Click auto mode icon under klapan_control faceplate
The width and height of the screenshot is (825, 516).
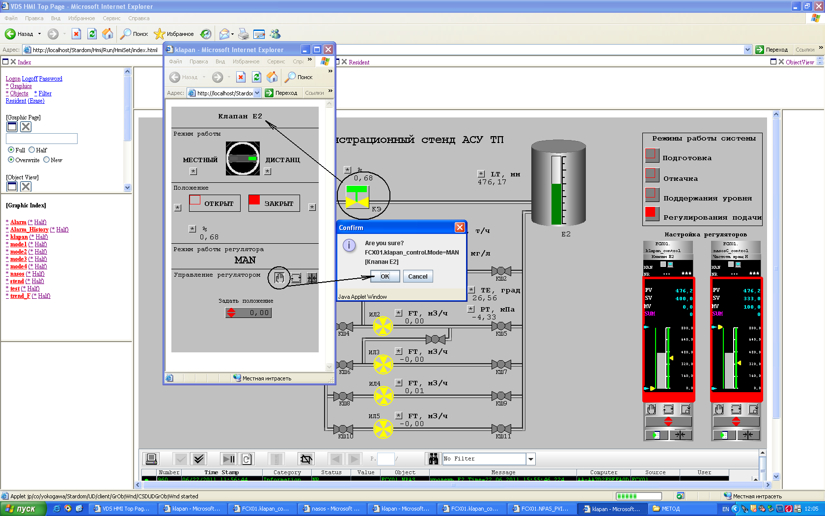[x=668, y=409]
